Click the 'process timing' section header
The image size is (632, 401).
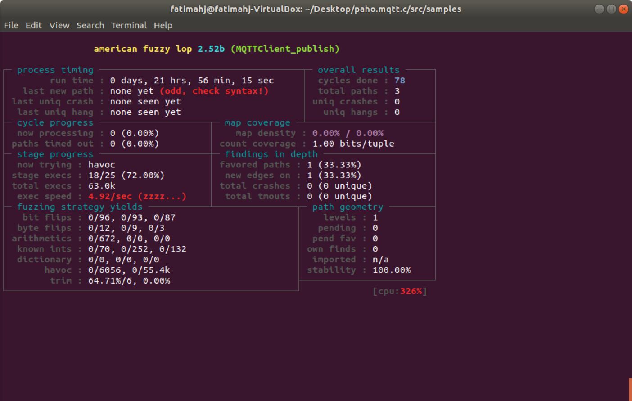[55, 70]
